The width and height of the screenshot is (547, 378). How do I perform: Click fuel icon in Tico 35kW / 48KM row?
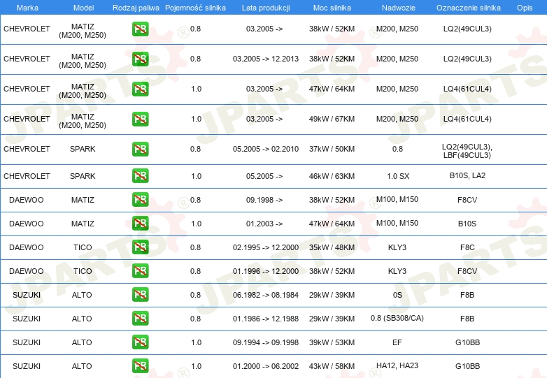(140, 247)
